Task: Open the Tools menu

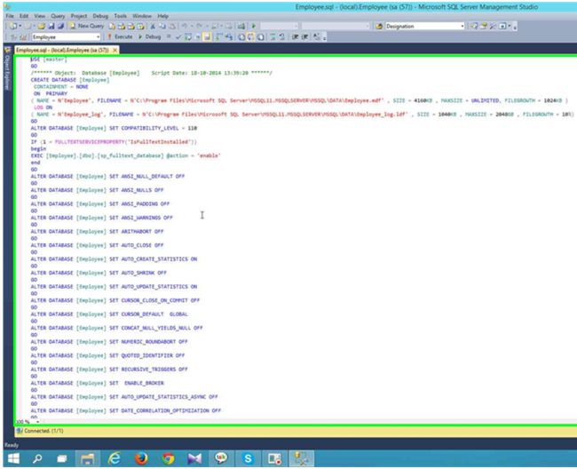Action: (x=120, y=16)
